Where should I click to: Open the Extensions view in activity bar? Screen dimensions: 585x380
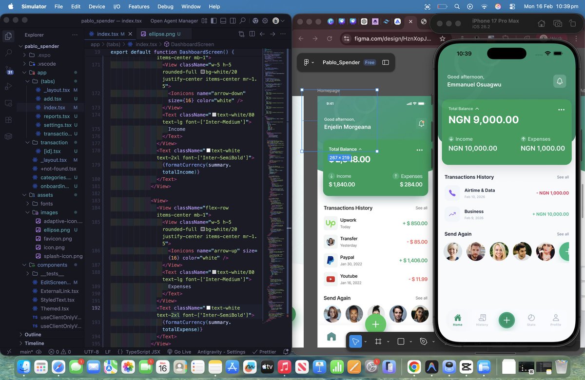(8, 120)
